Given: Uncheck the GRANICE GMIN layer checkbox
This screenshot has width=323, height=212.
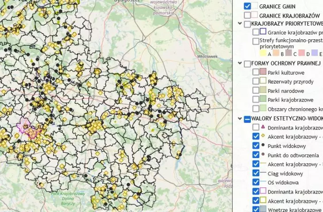Looking at the screenshot, I should click(x=247, y=6).
